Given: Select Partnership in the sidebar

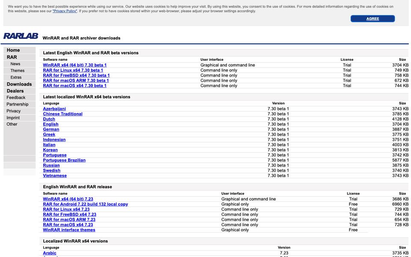Looking at the screenshot, I should tap(17, 105).
